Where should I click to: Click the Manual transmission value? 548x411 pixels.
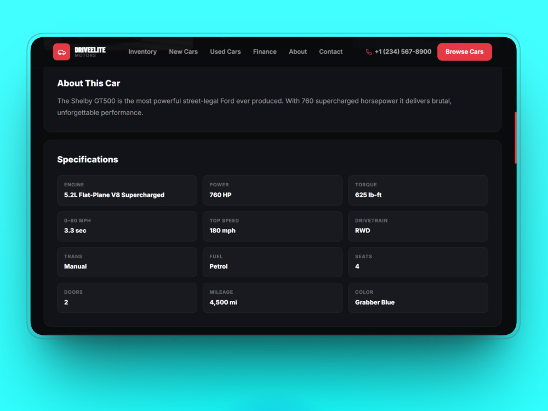click(x=76, y=266)
